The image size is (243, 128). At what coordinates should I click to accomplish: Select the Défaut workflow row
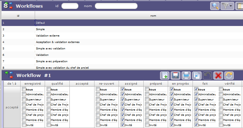122,23
